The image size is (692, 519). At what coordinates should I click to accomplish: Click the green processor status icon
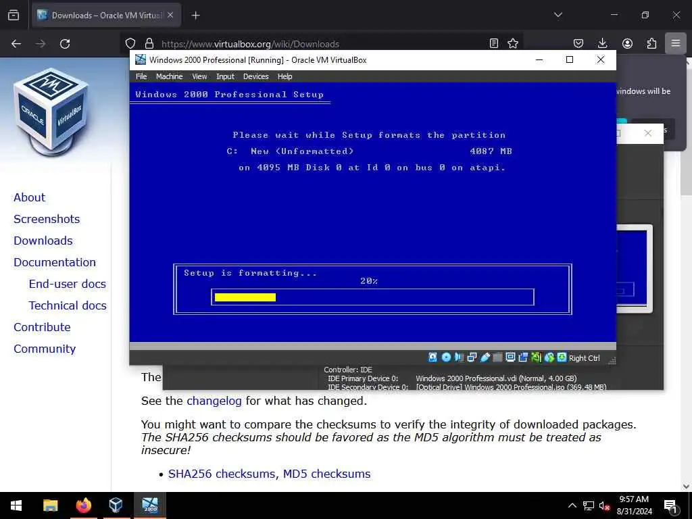[536, 357]
